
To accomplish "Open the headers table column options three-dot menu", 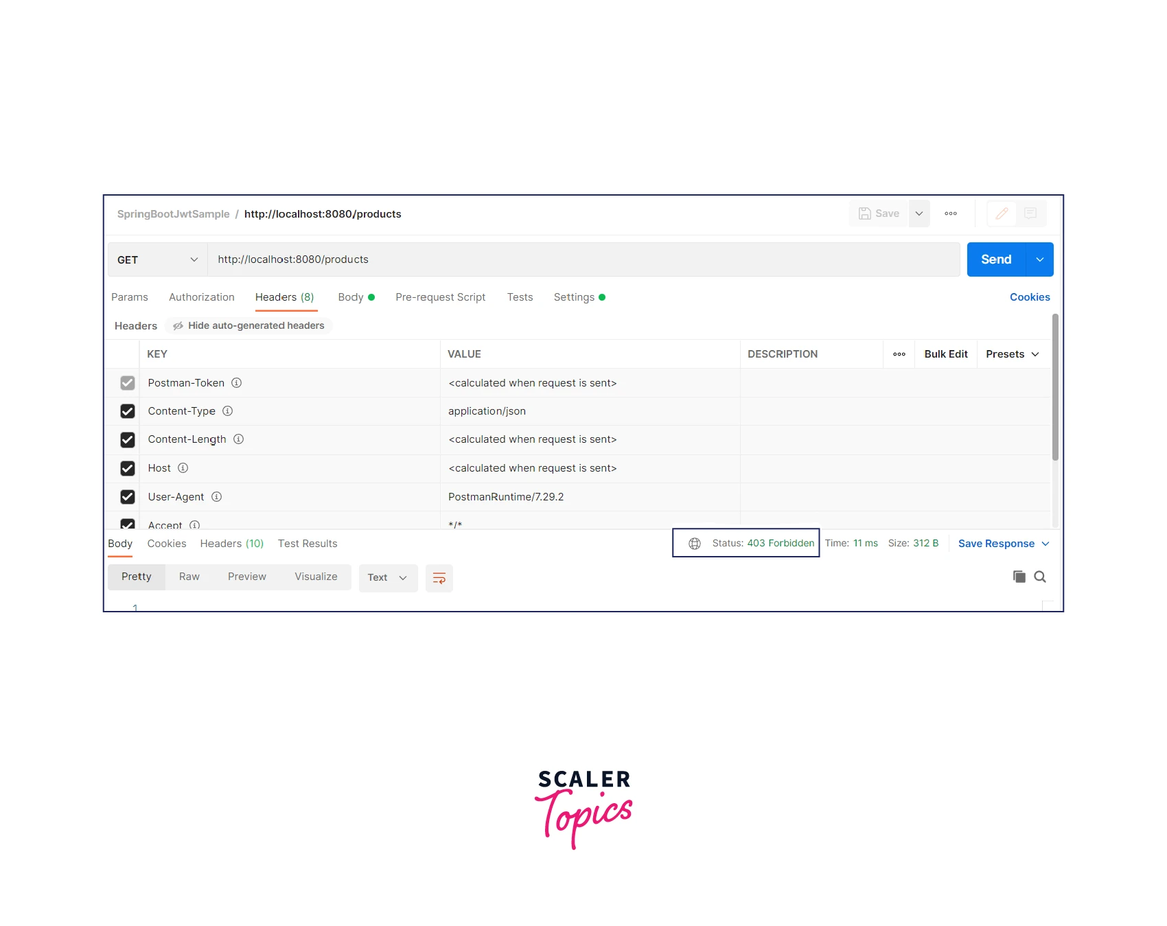I will point(899,354).
